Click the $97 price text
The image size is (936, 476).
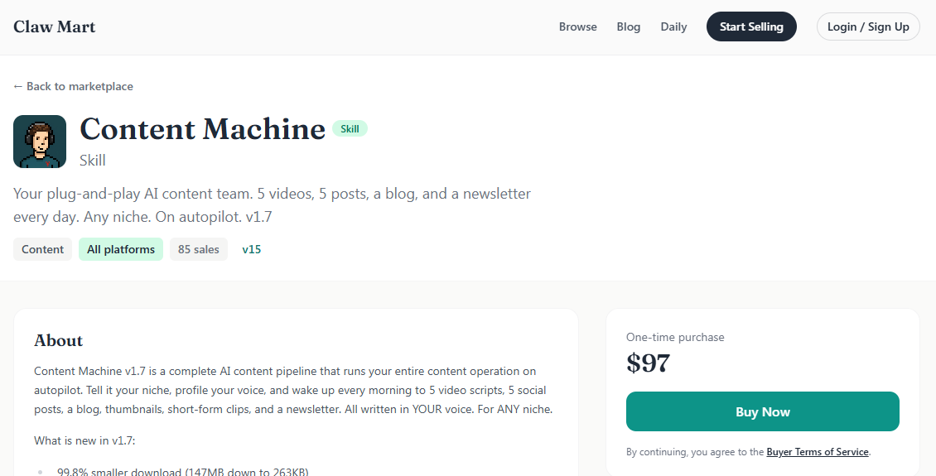[x=649, y=363]
